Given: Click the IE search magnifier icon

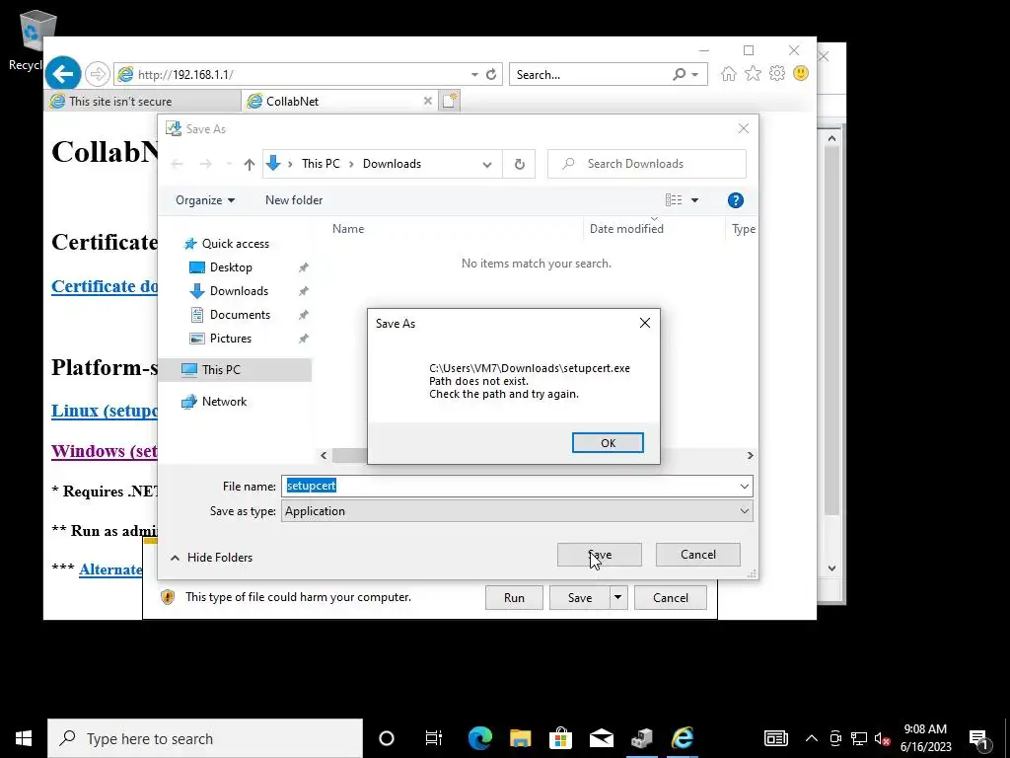Looking at the screenshot, I should pos(679,74).
